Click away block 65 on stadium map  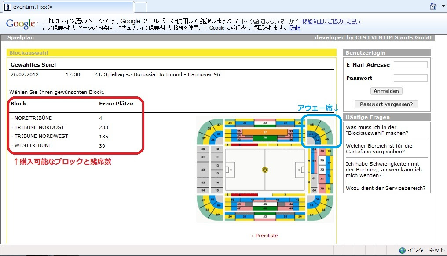pos(311,134)
